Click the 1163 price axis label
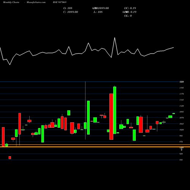Screen dimensions: 190x190 point(182,100)
